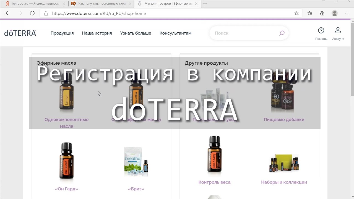Close the Как получить постоянную скидку tab

(x=130, y=4)
